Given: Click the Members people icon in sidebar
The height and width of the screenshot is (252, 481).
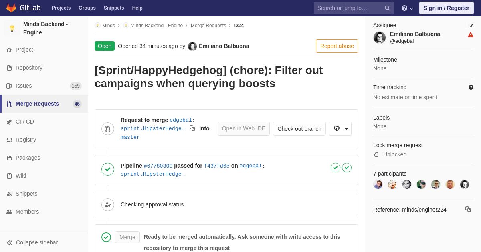Looking at the screenshot, I should click(x=9, y=212).
